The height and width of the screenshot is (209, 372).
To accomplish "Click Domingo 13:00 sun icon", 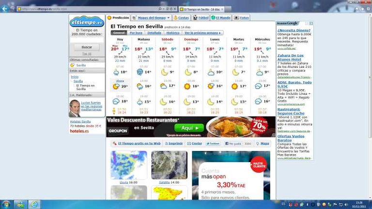I will point(187,87).
